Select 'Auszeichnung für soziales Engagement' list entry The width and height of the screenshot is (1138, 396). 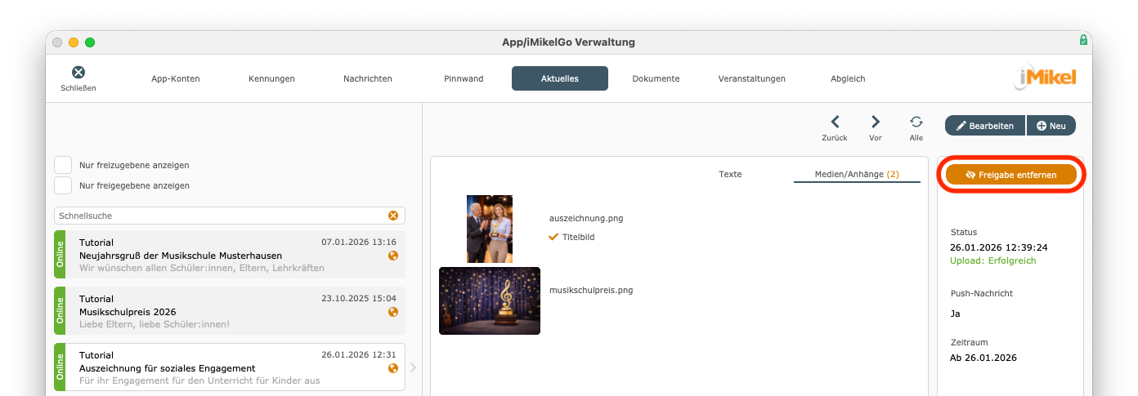230,367
